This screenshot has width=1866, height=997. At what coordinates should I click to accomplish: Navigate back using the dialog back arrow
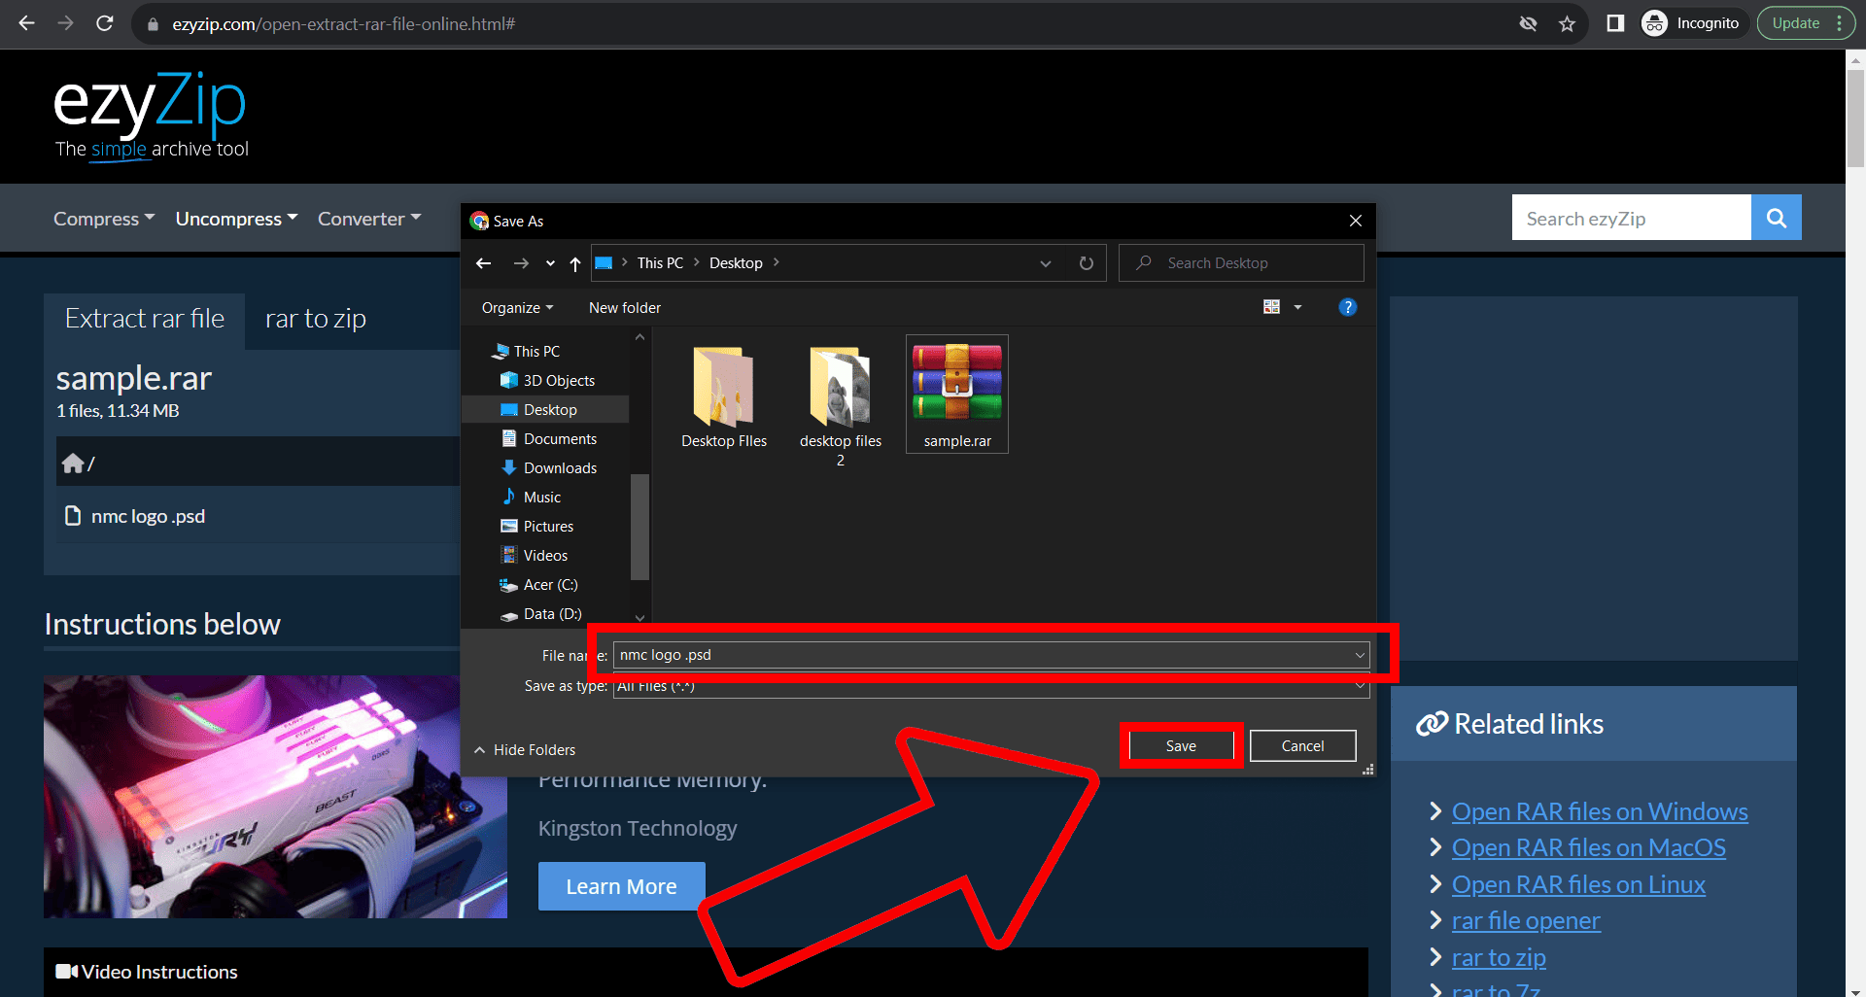tap(483, 262)
